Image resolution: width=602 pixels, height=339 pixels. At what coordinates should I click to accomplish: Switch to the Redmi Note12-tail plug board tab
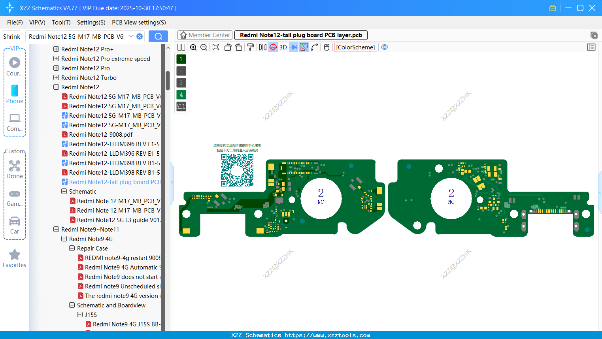(x=301, y=35)
